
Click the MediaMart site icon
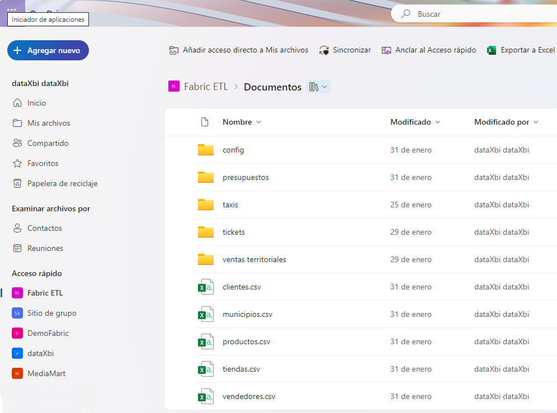pyautogui.click(x=17, y=373)
